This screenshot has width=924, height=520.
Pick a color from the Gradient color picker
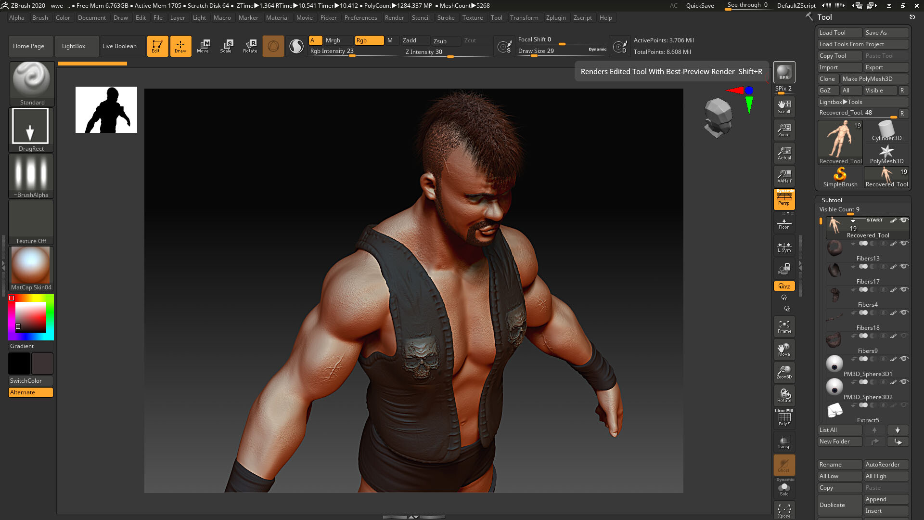[x=30, y=317]
